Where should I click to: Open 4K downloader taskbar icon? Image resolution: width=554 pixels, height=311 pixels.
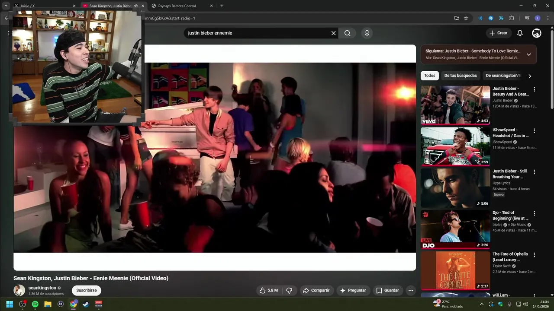(61, 304)
